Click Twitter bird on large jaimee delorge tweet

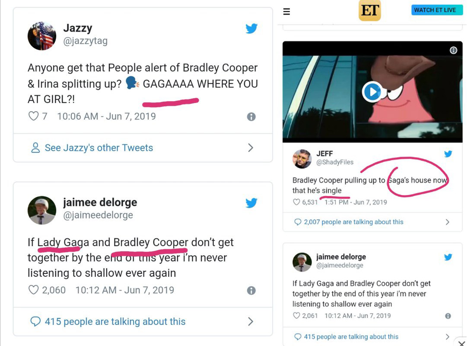pos(251,203)
